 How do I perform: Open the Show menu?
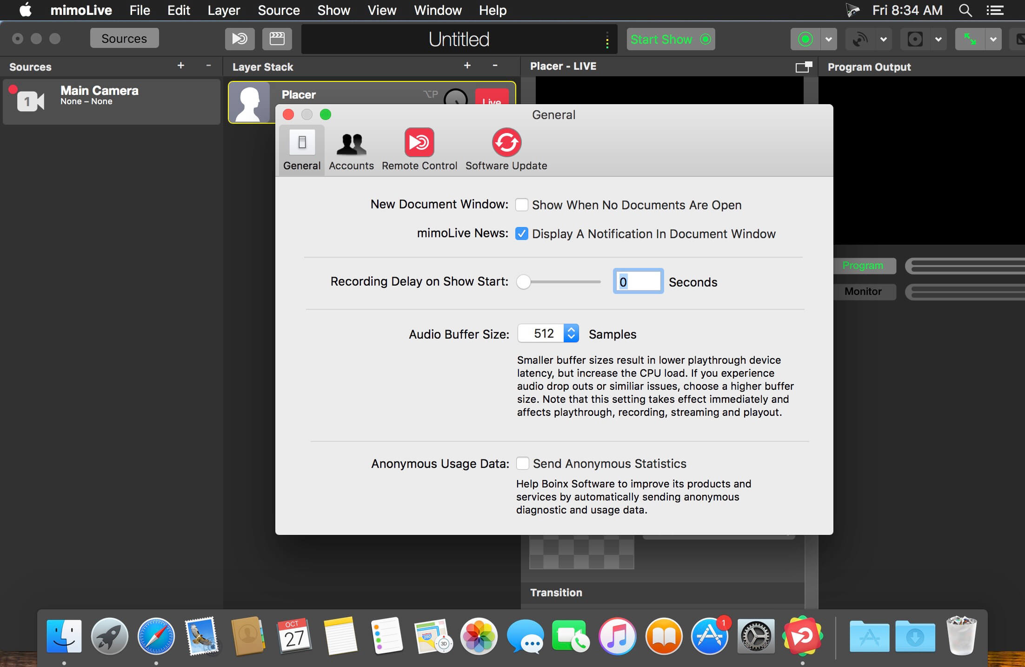333,10
